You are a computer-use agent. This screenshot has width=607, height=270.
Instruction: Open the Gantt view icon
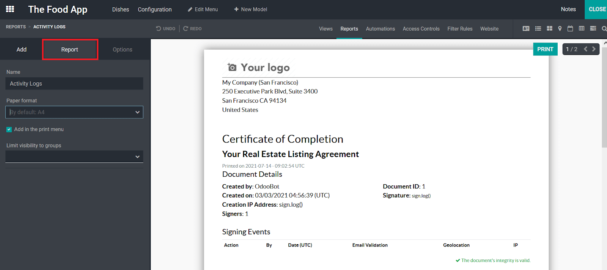(593, 28)
